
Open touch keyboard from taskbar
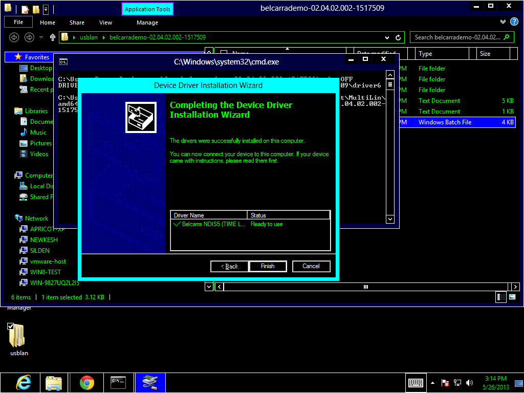pyautogui.click(x=416, y=383)
